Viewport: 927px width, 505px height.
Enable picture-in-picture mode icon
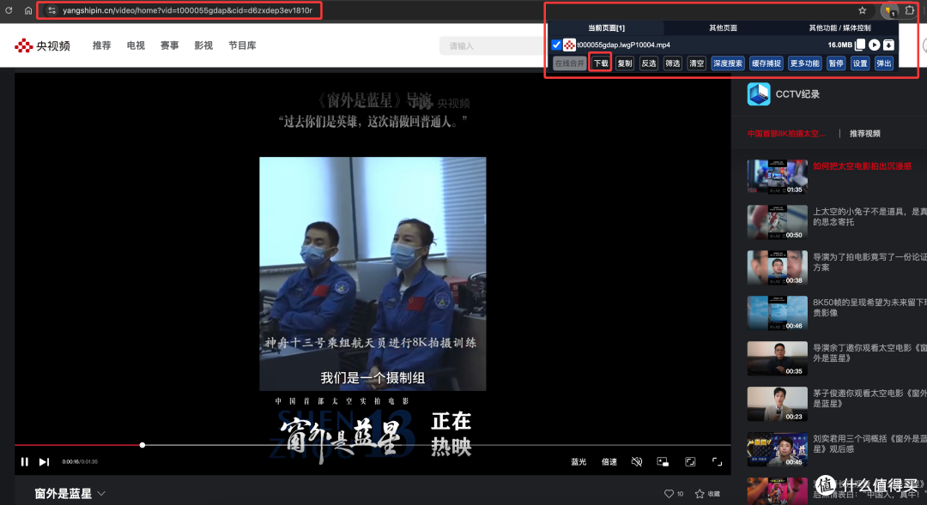tap(663, 462)
